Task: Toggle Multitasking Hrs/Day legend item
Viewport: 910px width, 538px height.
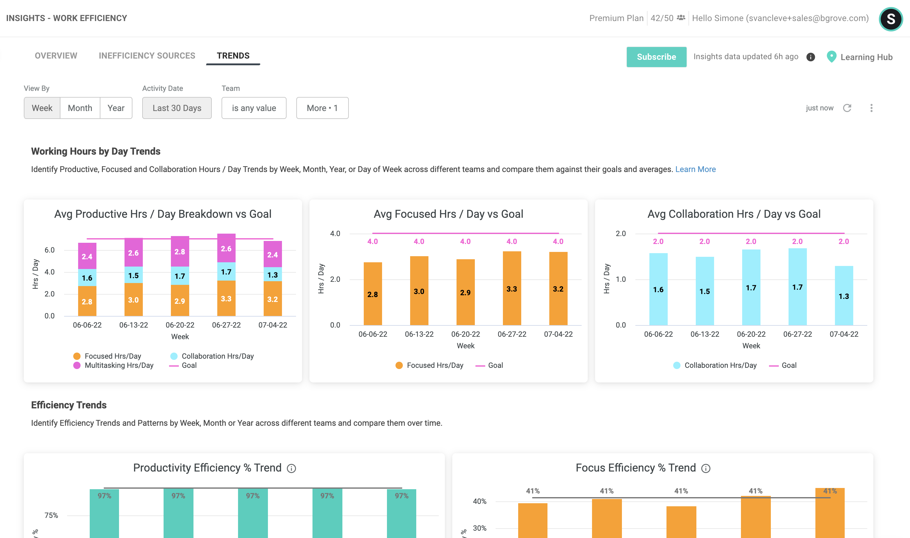Action: click(x=113, y=365)
